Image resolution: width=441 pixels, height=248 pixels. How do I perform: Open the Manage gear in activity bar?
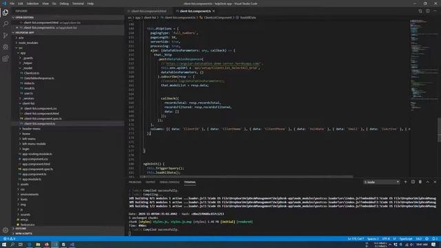coord(6,230)
